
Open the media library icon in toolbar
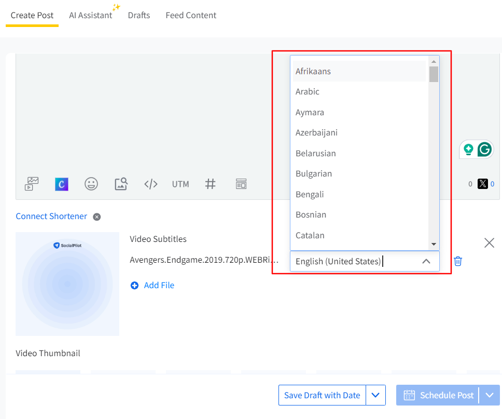(x=32, y=184)
